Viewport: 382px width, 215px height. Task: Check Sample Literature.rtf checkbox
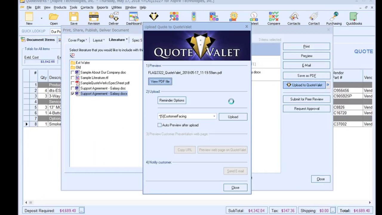tap(73, 78)
